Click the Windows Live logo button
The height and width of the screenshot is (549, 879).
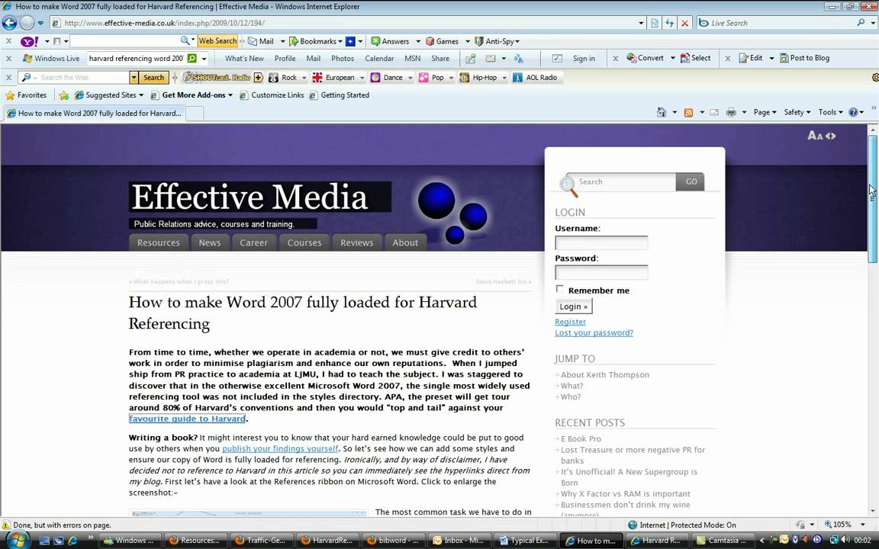[51, 58]
